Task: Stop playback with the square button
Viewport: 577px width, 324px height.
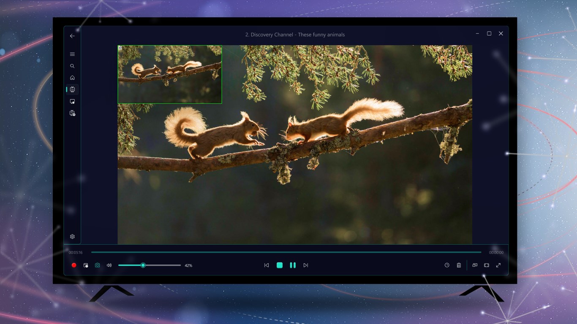Action: coord(280,265)
